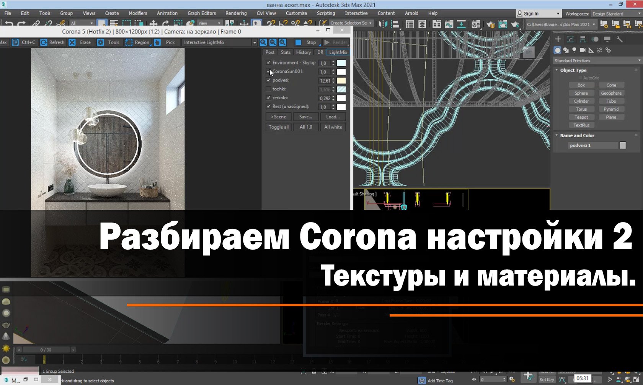Screen dimensions: 643x385
Task: Open the Display panel tab
Action: tap(607, 39)
